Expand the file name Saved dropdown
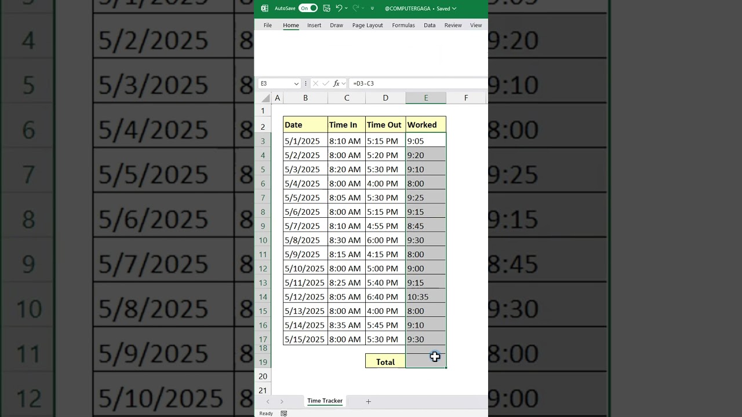Image resolution: width=742 pixels, height=417 pixels. (454, 9)
